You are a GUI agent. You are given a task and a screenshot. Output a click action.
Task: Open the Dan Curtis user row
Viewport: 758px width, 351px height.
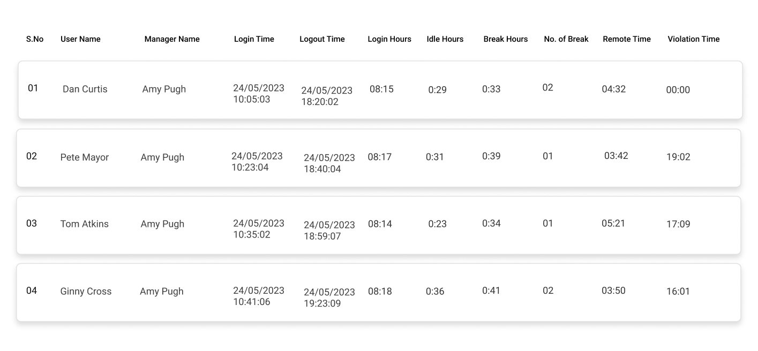click(x=380, y=90)
